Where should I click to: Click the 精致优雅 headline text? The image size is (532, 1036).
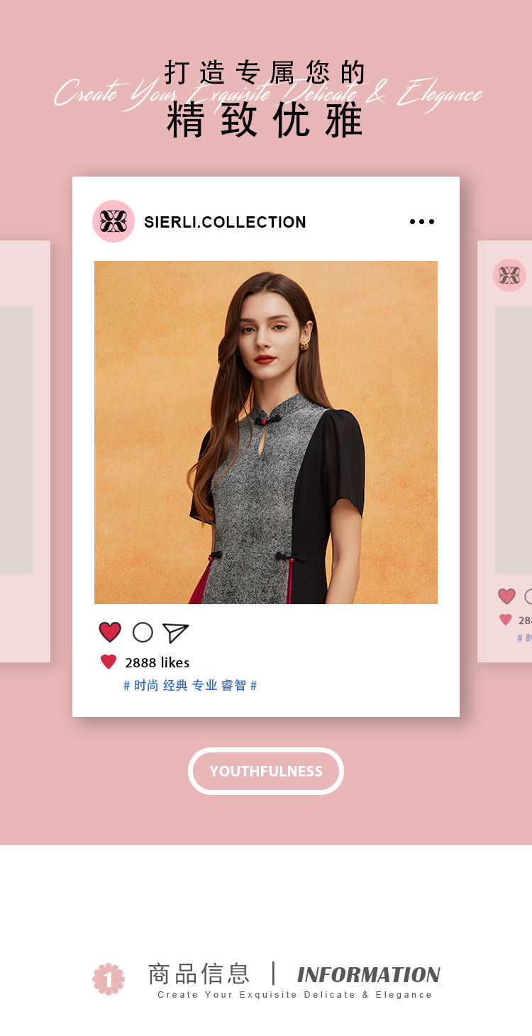(266, 120)
